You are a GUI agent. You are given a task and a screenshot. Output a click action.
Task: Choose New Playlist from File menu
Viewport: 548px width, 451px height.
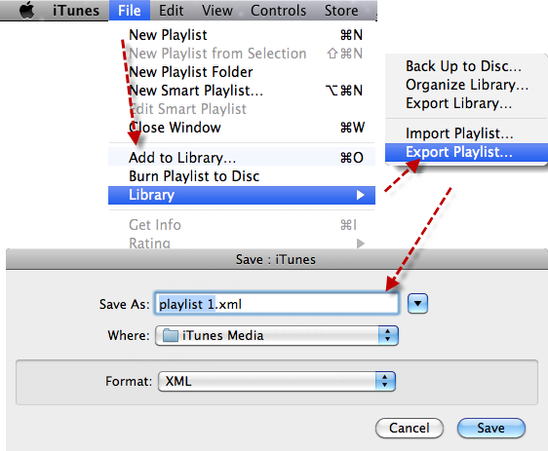click(242, 35)
